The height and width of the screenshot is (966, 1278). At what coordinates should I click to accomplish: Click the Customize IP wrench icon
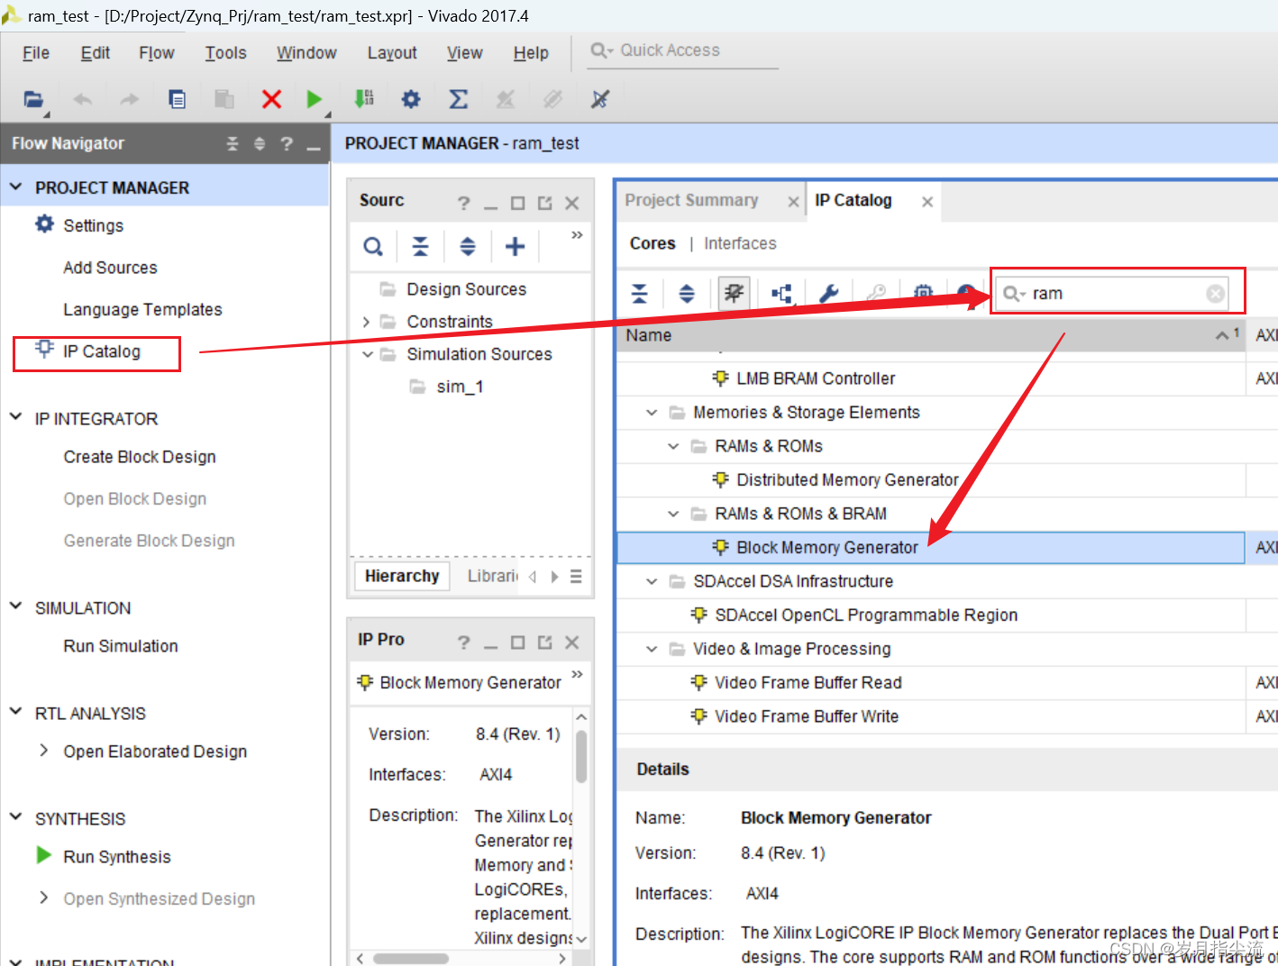(828, 293)
